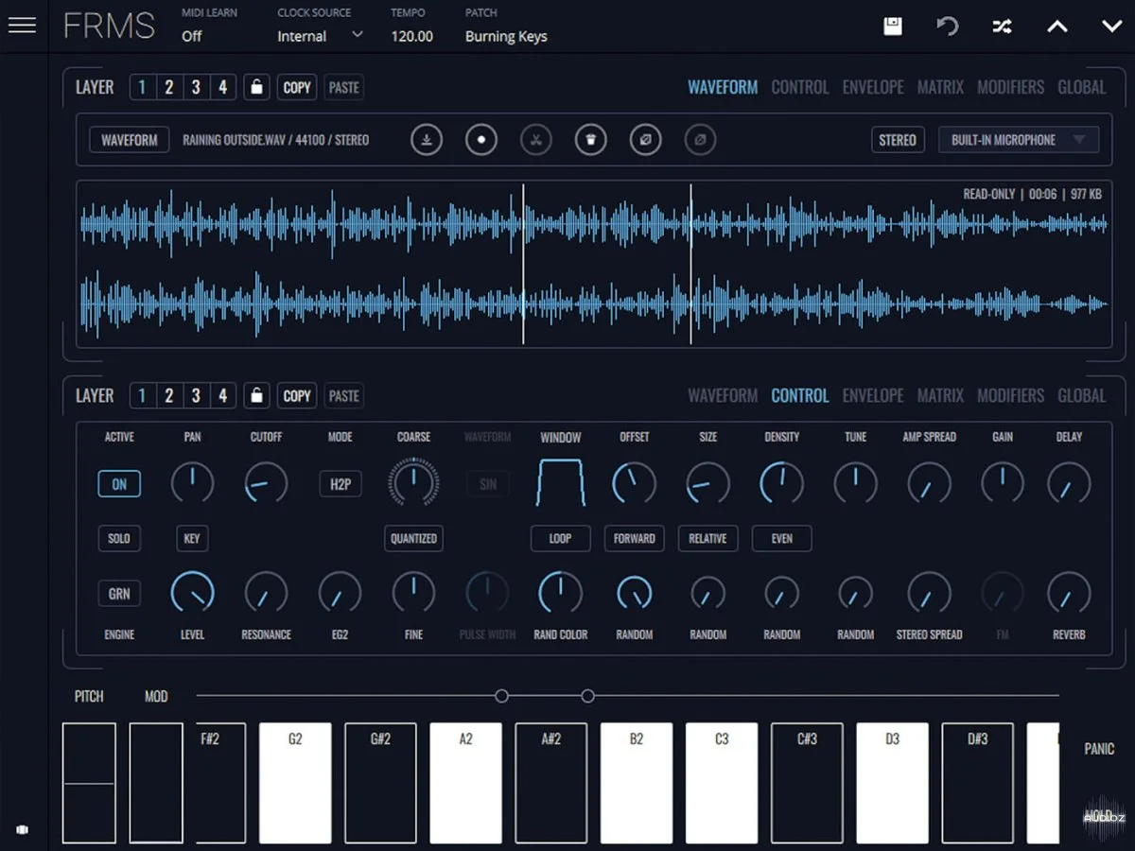Click COPY in the upper layer row
This screenshot has width=1135, height=851.
pos(297,87)
